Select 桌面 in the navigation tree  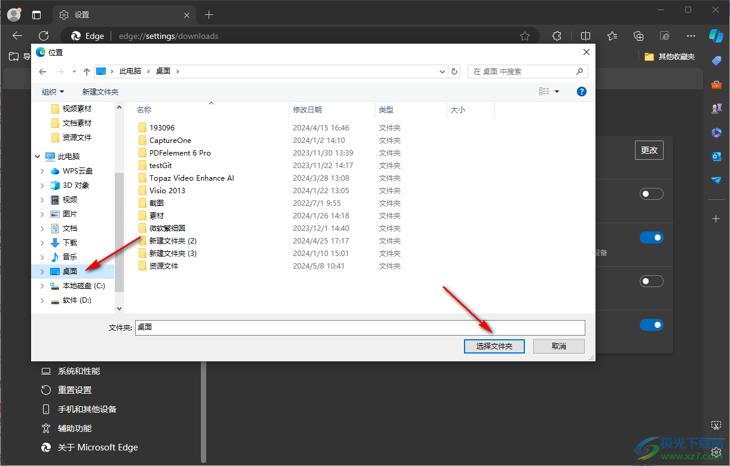tap(70, 272)
